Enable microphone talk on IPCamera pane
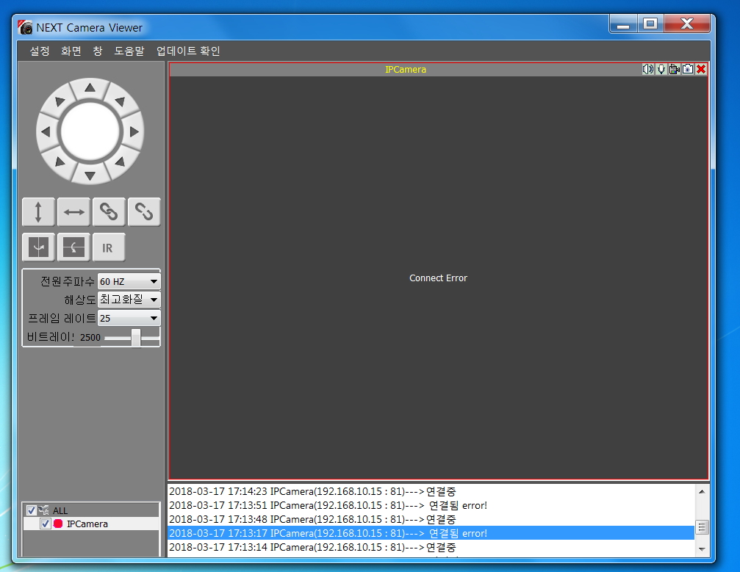 tap(661, 69)
